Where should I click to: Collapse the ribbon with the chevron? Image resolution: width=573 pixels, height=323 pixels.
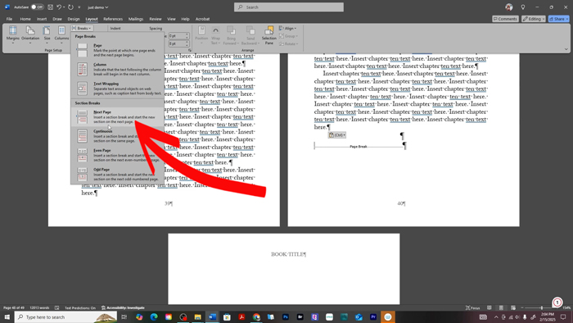pyautogui.click(x=566, y=49)
